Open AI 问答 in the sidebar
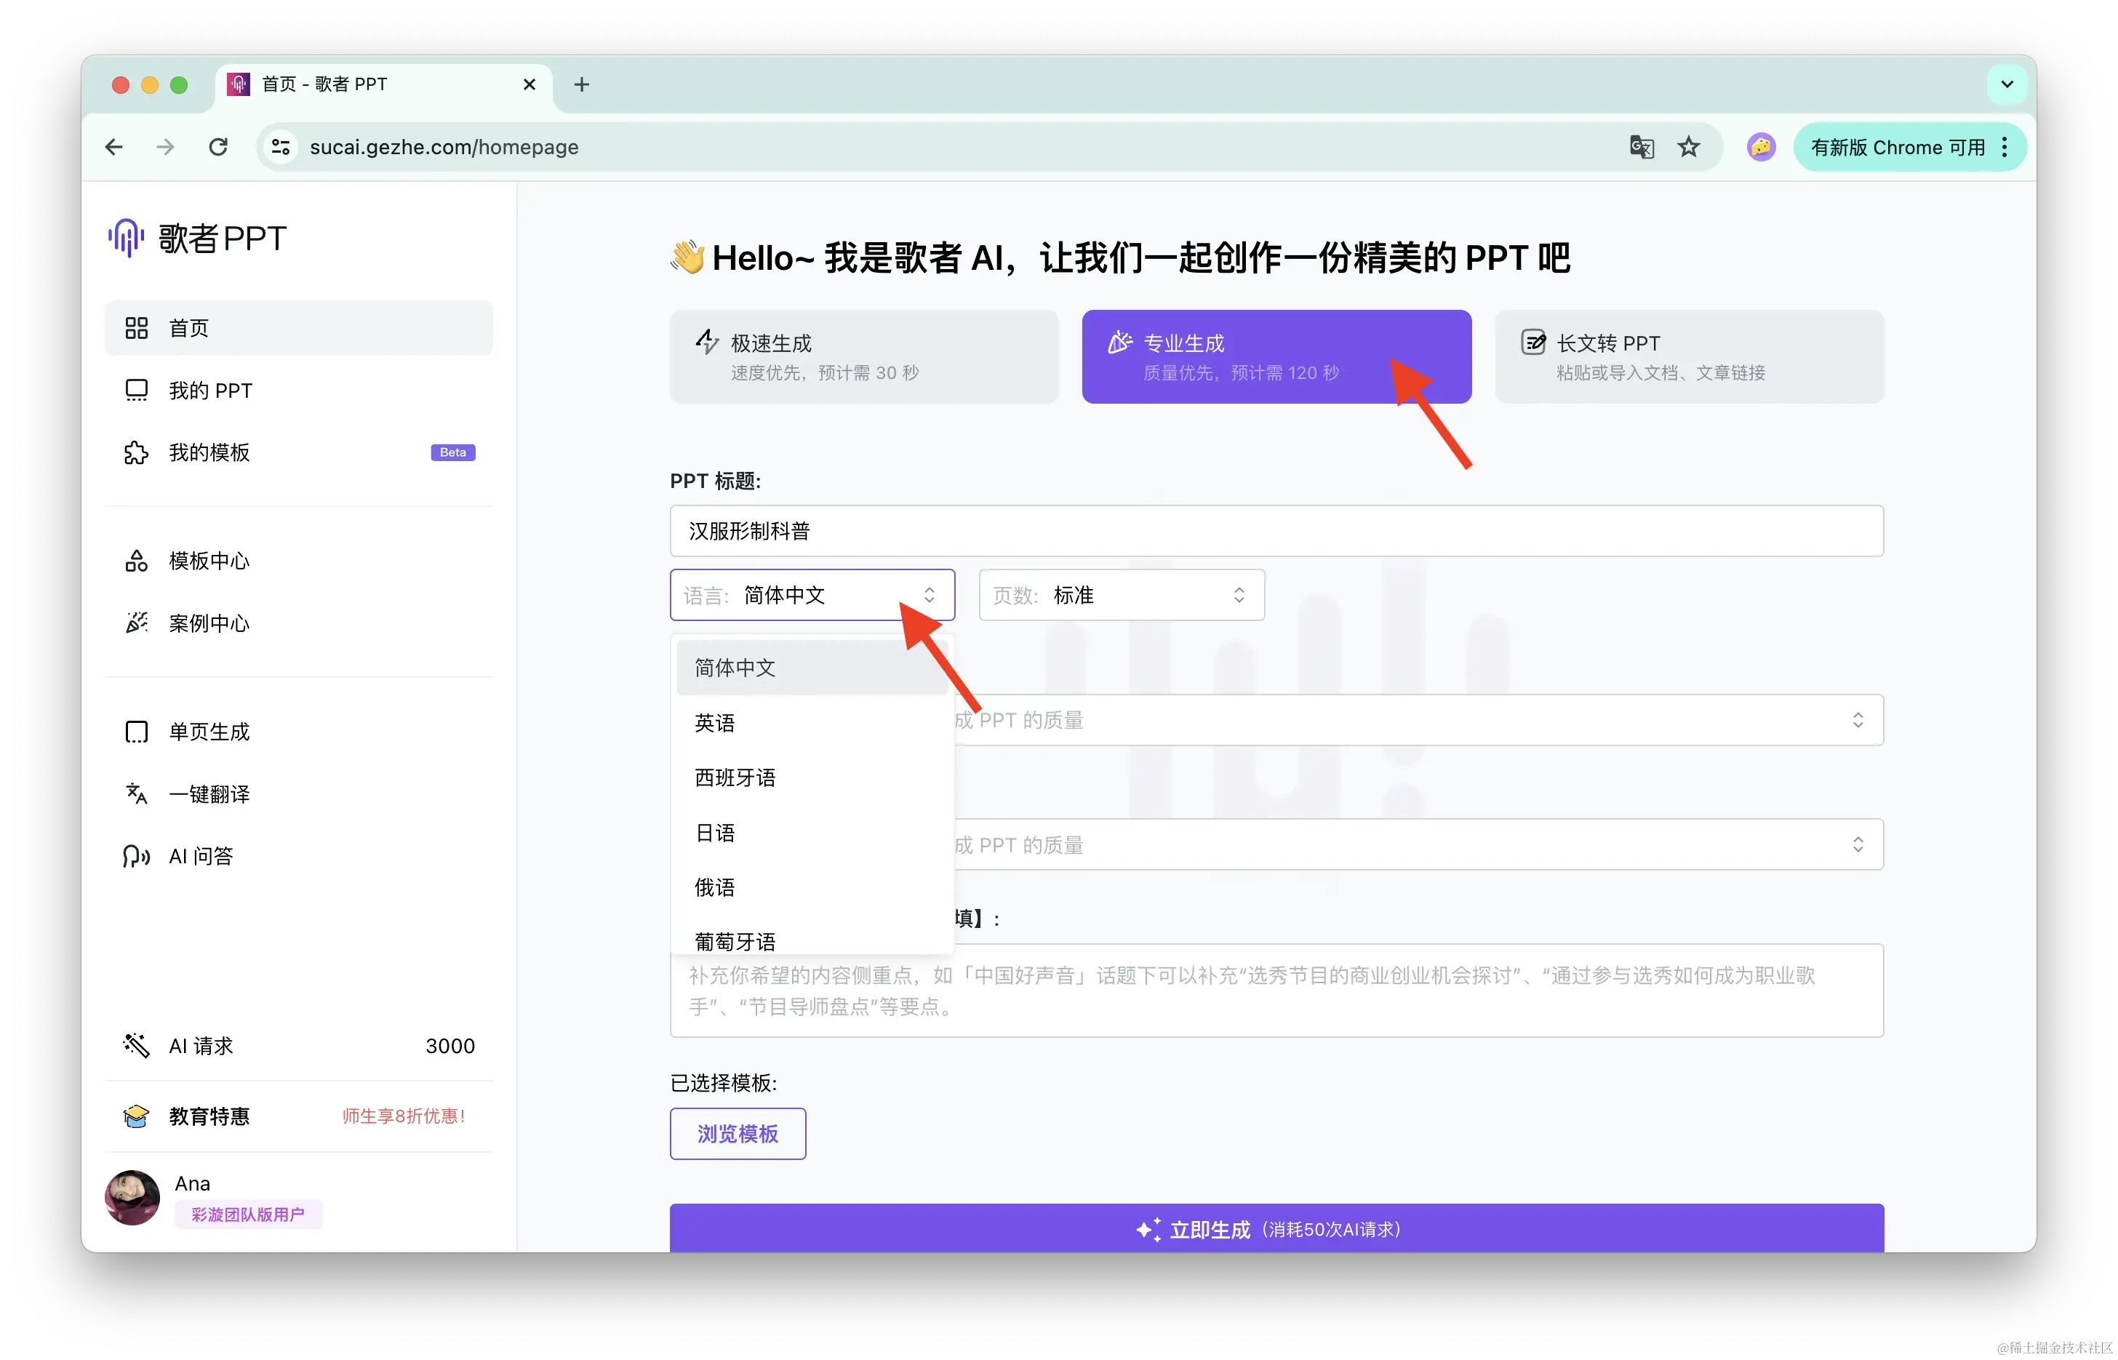Image resolution: width=2118 pixels, height=1360 pixels. [201, 856]
